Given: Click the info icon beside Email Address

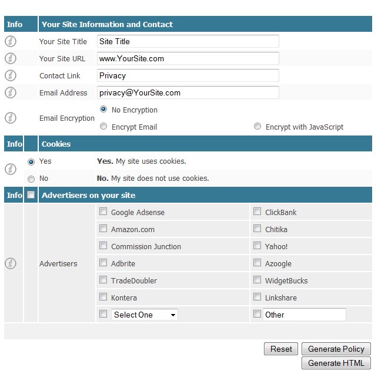Looking at the screenshot, I should pyautogui.click(x=11, y=92).
